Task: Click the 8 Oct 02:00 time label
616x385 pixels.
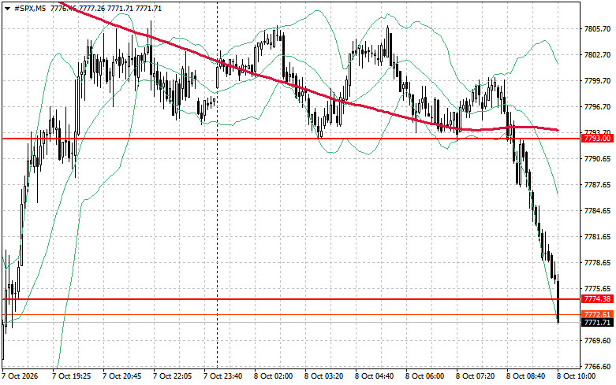Action: pyautogui.click(x=274, y=376)
